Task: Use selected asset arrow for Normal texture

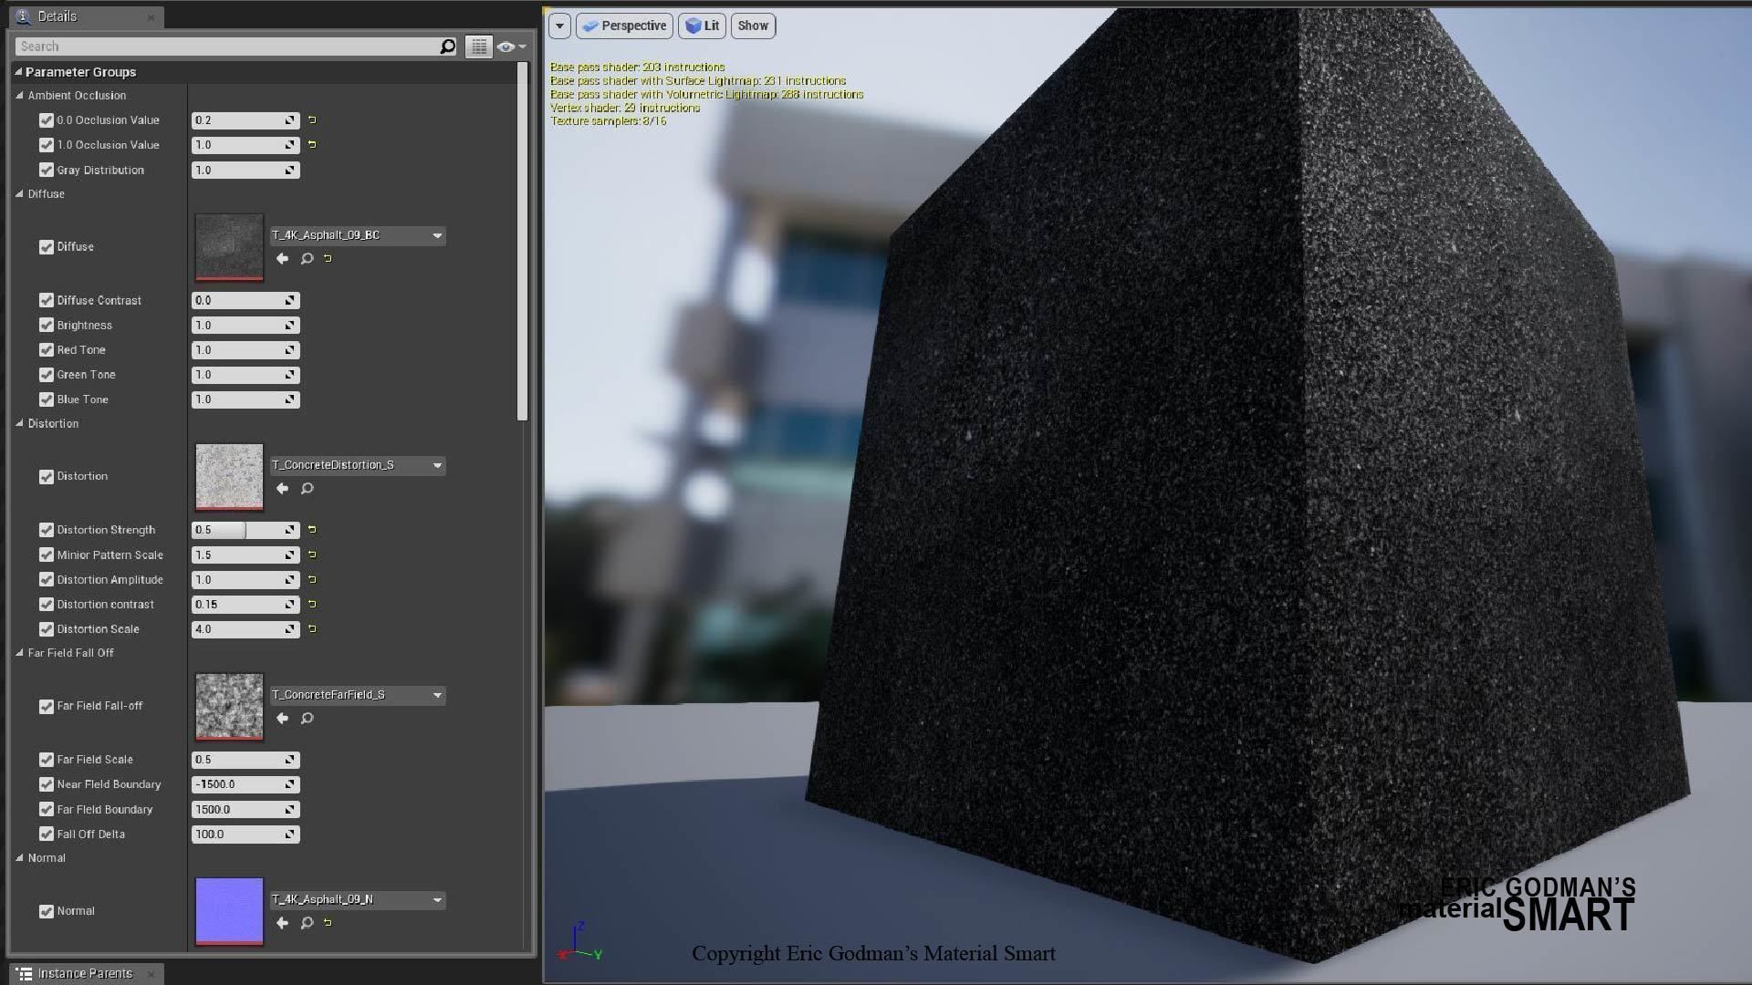Action: point(282,923)
